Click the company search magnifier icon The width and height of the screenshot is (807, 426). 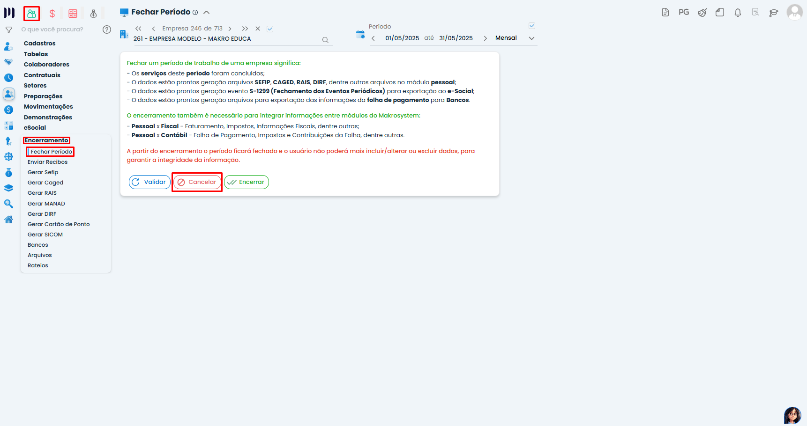pyautogui.click(x=325, y=40)
